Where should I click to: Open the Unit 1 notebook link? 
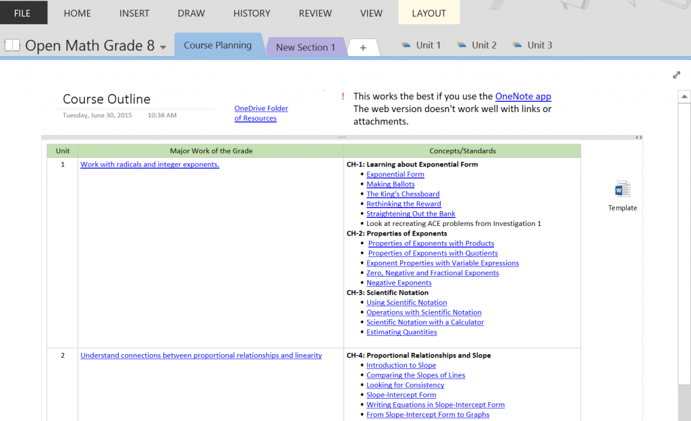coord(420,45)
